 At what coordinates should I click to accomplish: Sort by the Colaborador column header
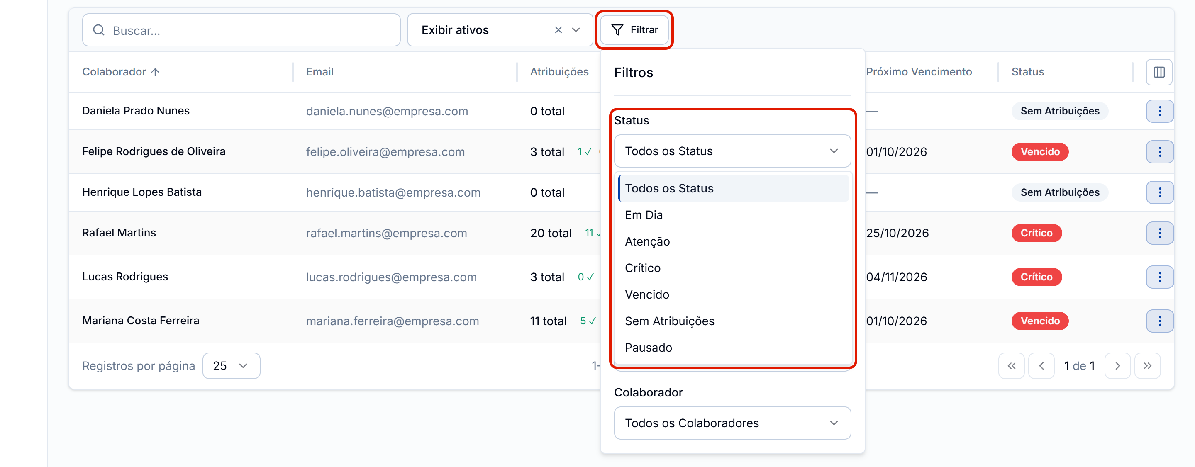click(x=121, y=72)
